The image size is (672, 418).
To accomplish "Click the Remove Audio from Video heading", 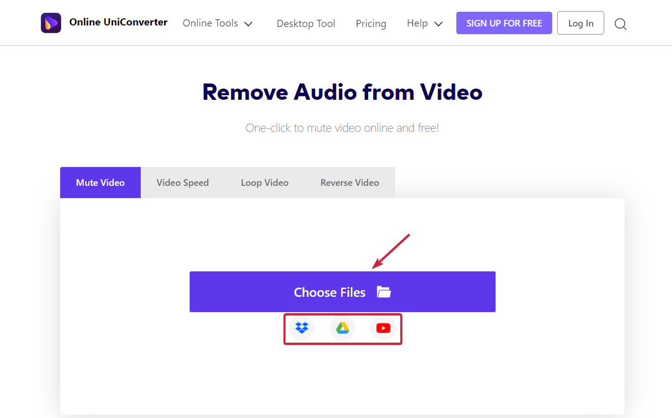I will 343,92.
